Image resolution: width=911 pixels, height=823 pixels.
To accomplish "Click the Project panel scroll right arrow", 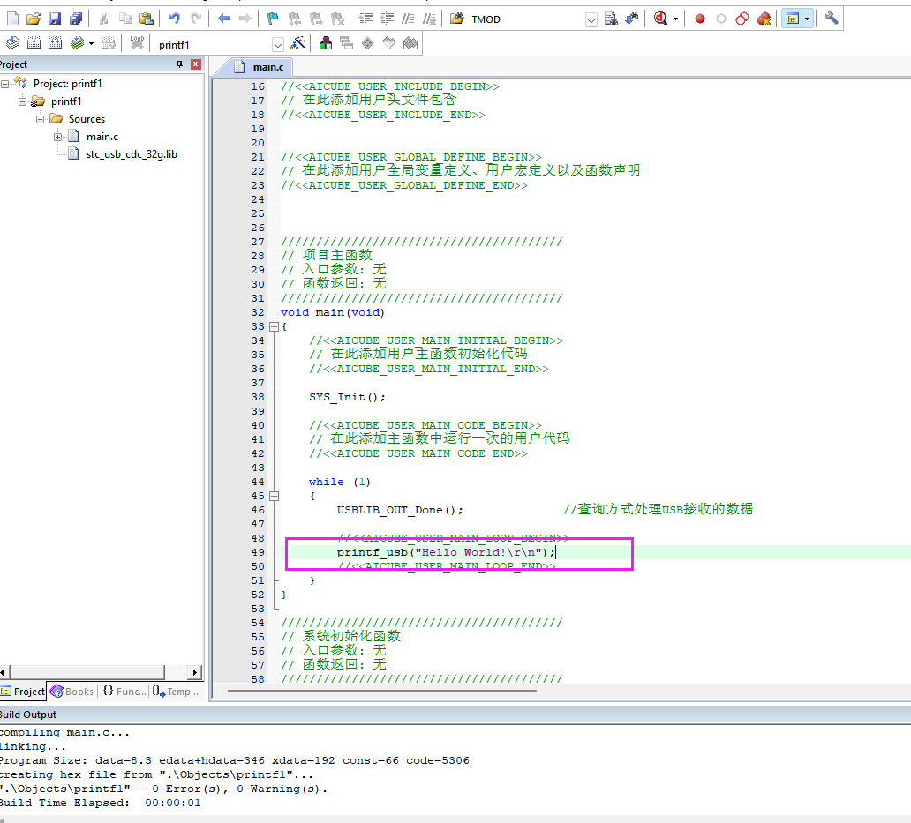I will click(195, 673).
